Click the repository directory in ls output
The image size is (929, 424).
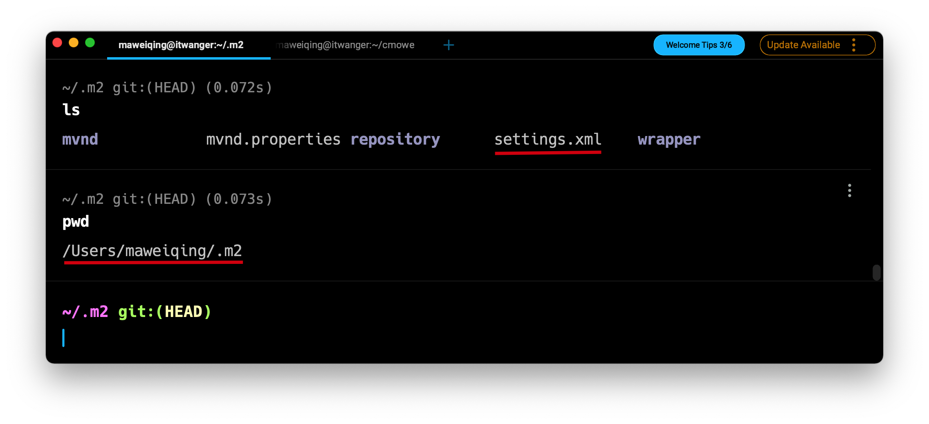pos(395,140)
